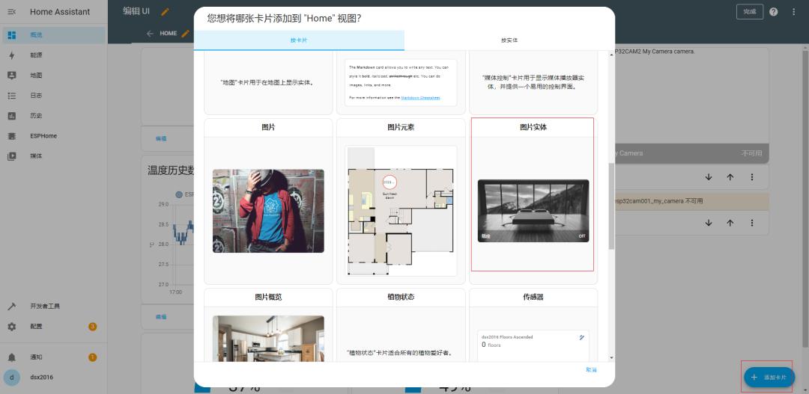
Task: Move esp32cam001 card up with arrow
Action: pos(730,223)
